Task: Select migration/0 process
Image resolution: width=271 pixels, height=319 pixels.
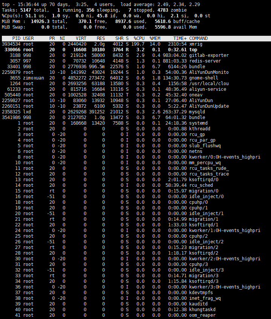Action: [x=204, y=191]
